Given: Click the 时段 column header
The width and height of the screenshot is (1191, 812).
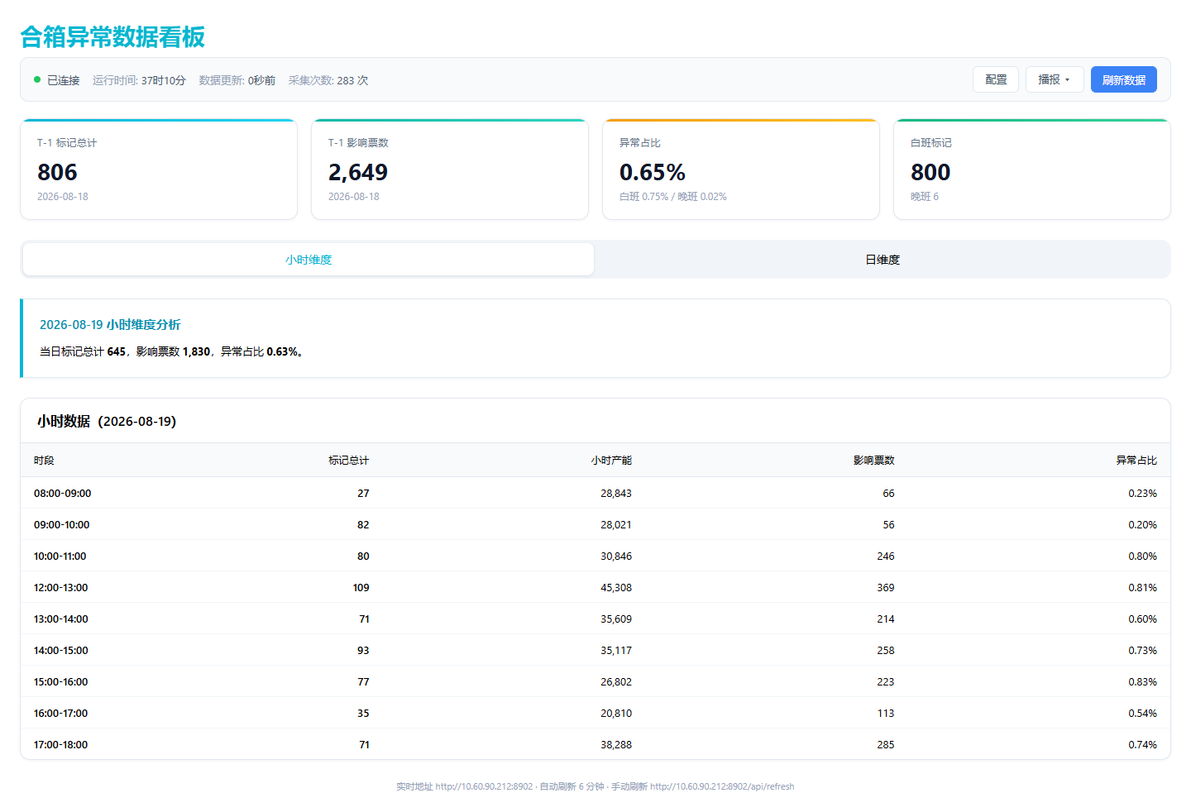Looking at the screenshot, I should click(44, 461).
